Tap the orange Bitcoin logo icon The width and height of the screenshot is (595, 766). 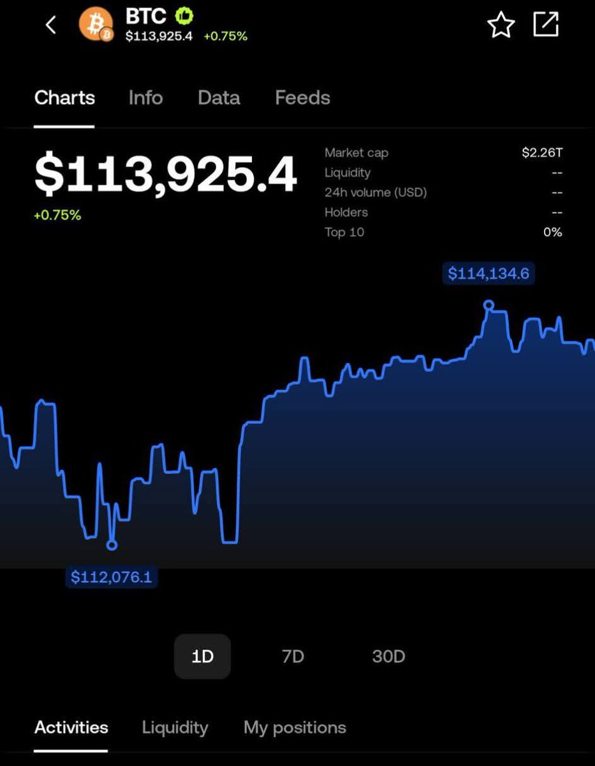tap(96, 24)
